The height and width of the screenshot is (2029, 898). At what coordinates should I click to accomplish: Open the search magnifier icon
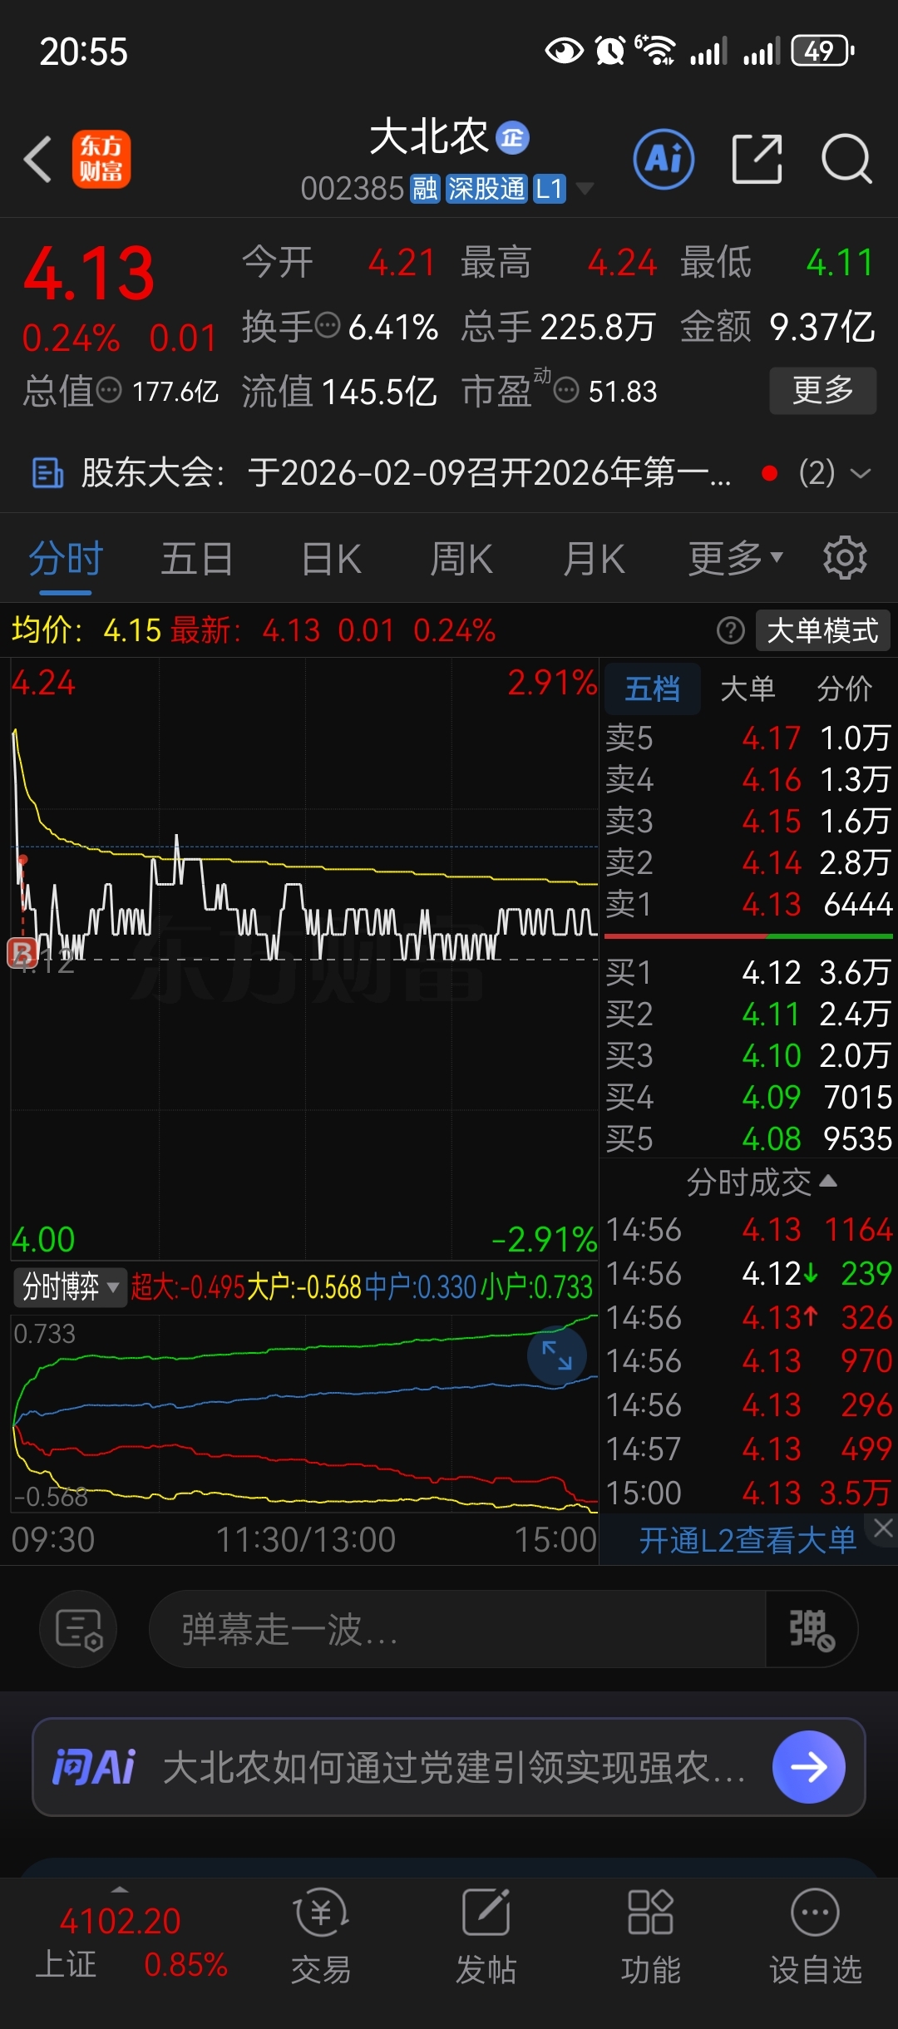(x=846, y=158)
